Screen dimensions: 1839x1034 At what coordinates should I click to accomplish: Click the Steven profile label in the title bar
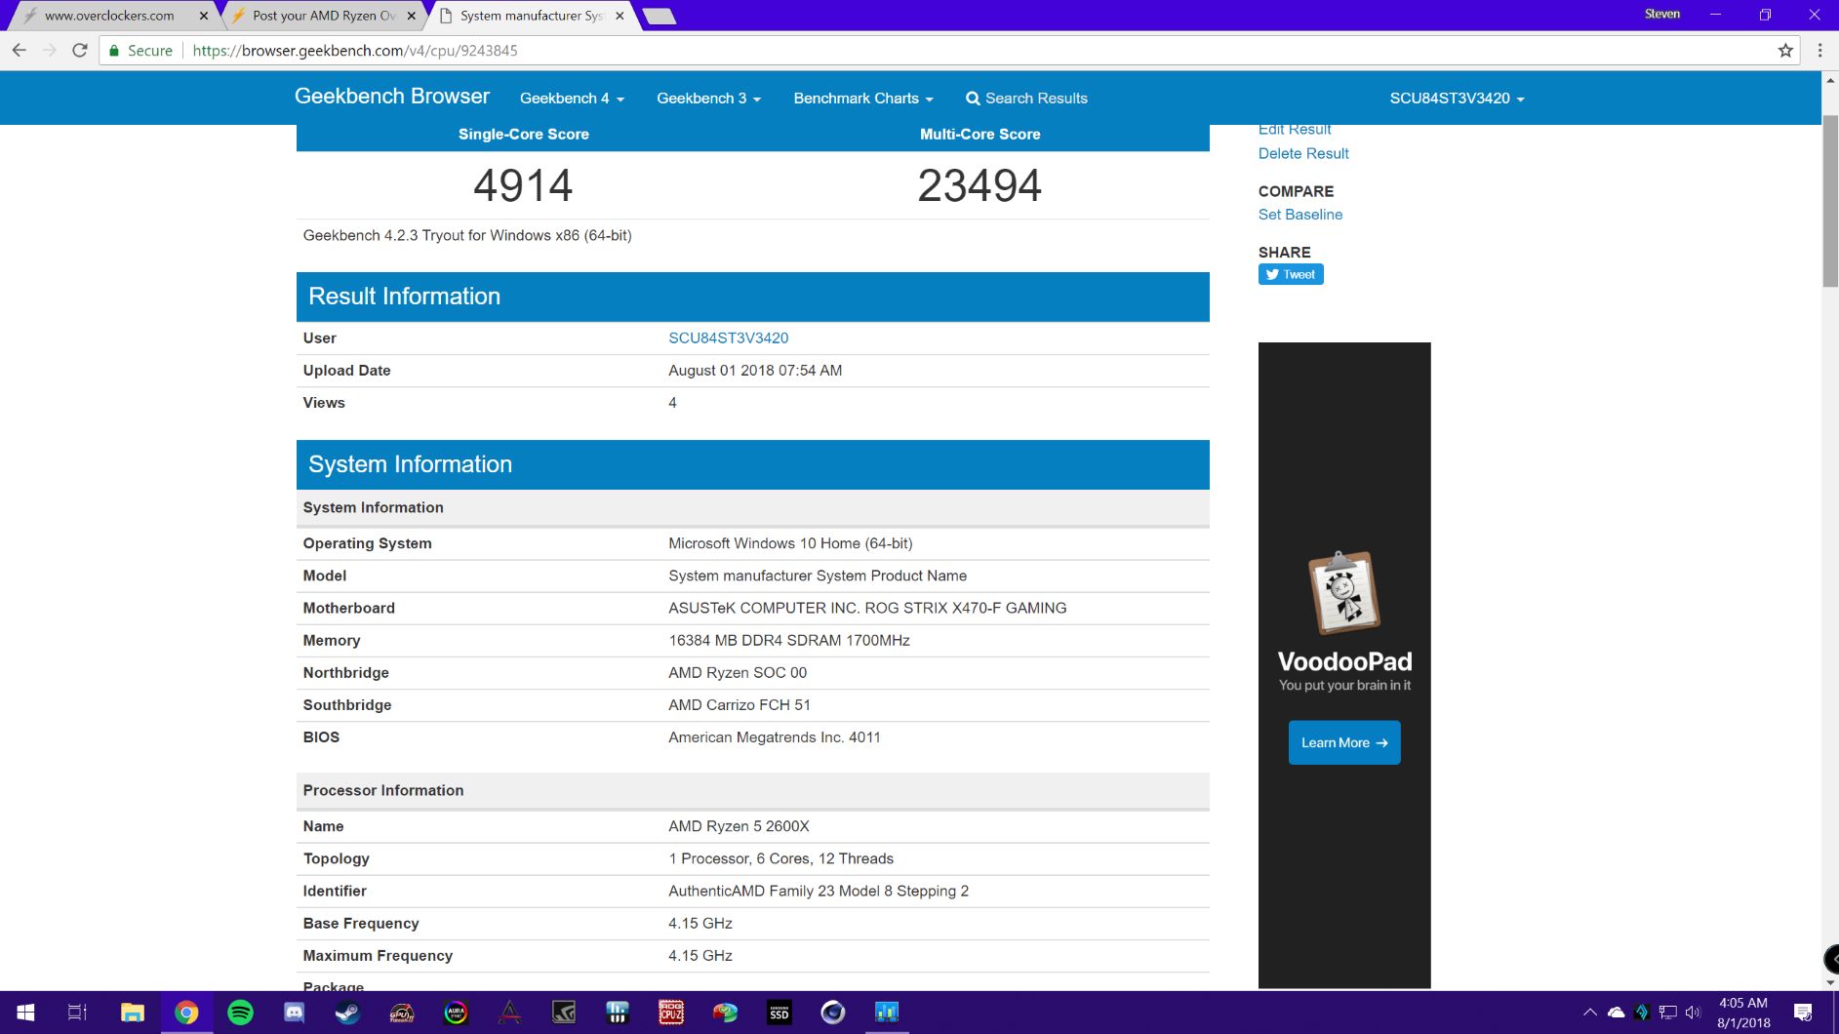click(1661, 14)
